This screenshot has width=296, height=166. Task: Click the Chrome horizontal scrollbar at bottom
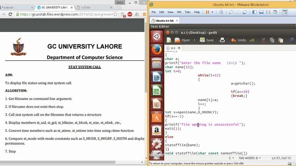click(57, 162)
